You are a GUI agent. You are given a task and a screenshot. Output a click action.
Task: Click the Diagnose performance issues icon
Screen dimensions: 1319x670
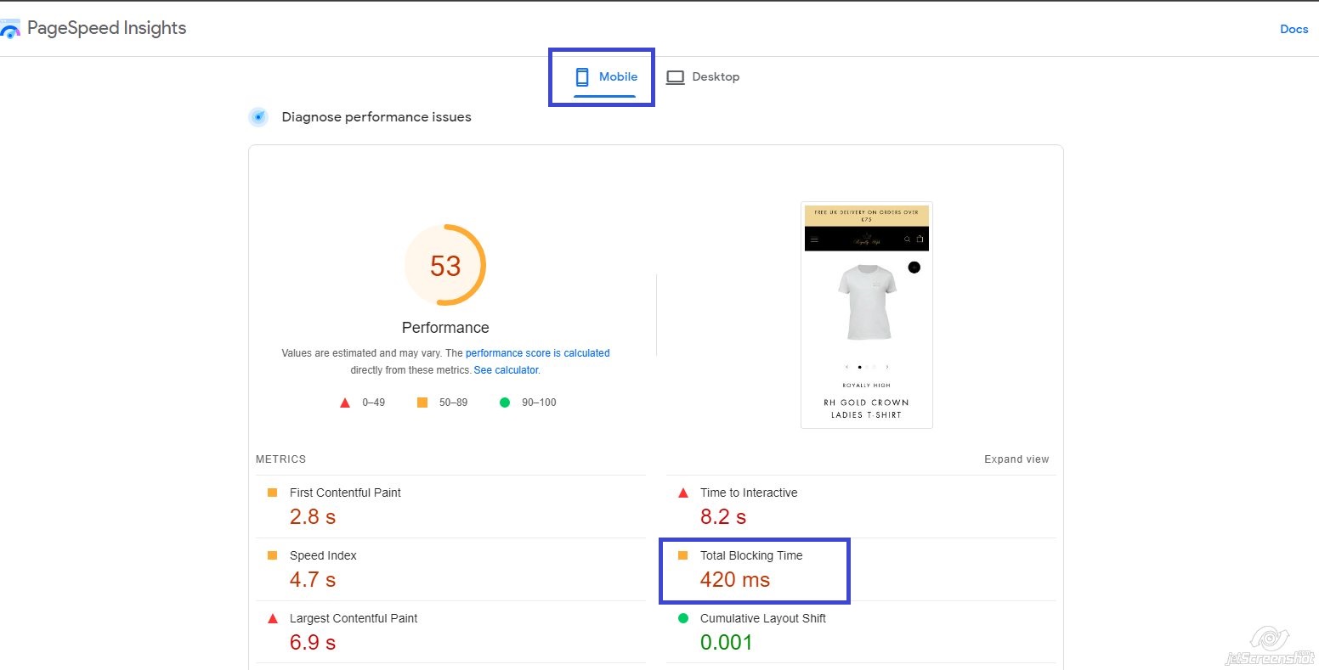click(x=258, y=117)
